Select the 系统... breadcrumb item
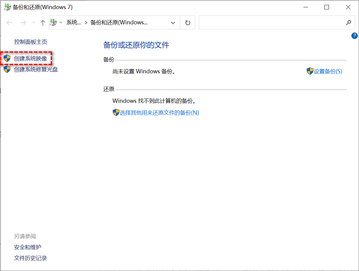This screenshot has height=271, width=359. [x=74, y=23]
